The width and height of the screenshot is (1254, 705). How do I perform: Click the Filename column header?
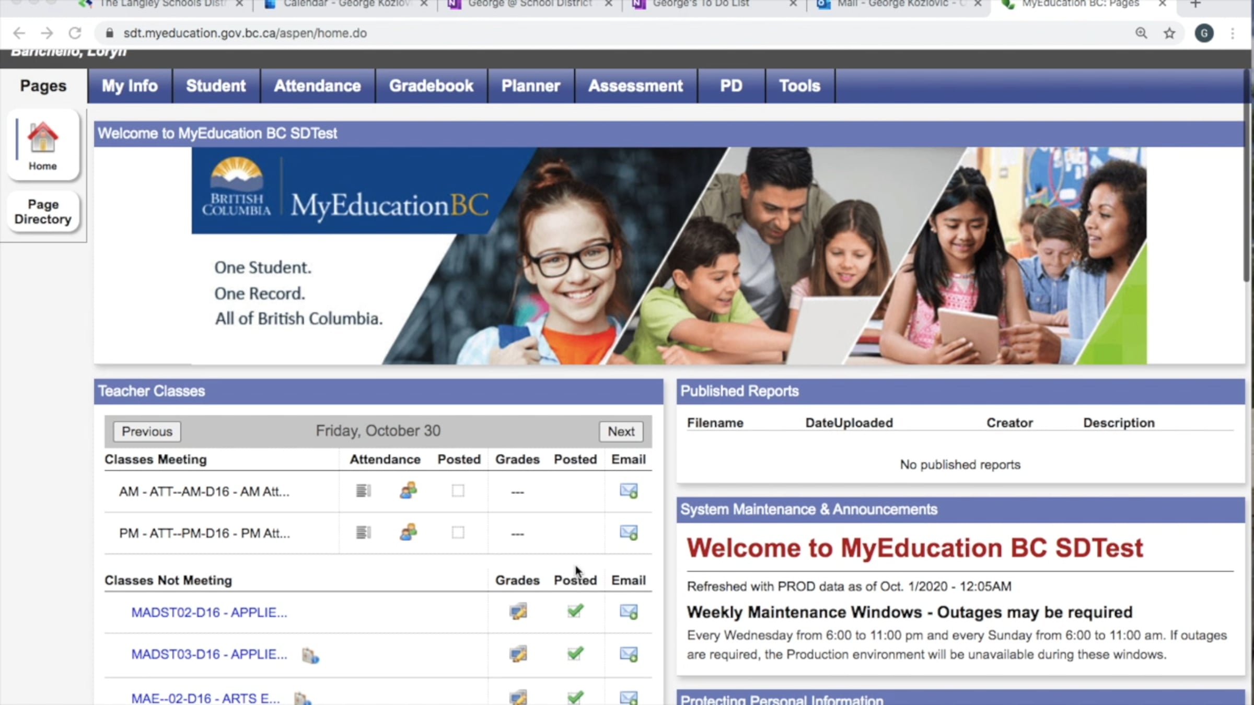[715, 423]
